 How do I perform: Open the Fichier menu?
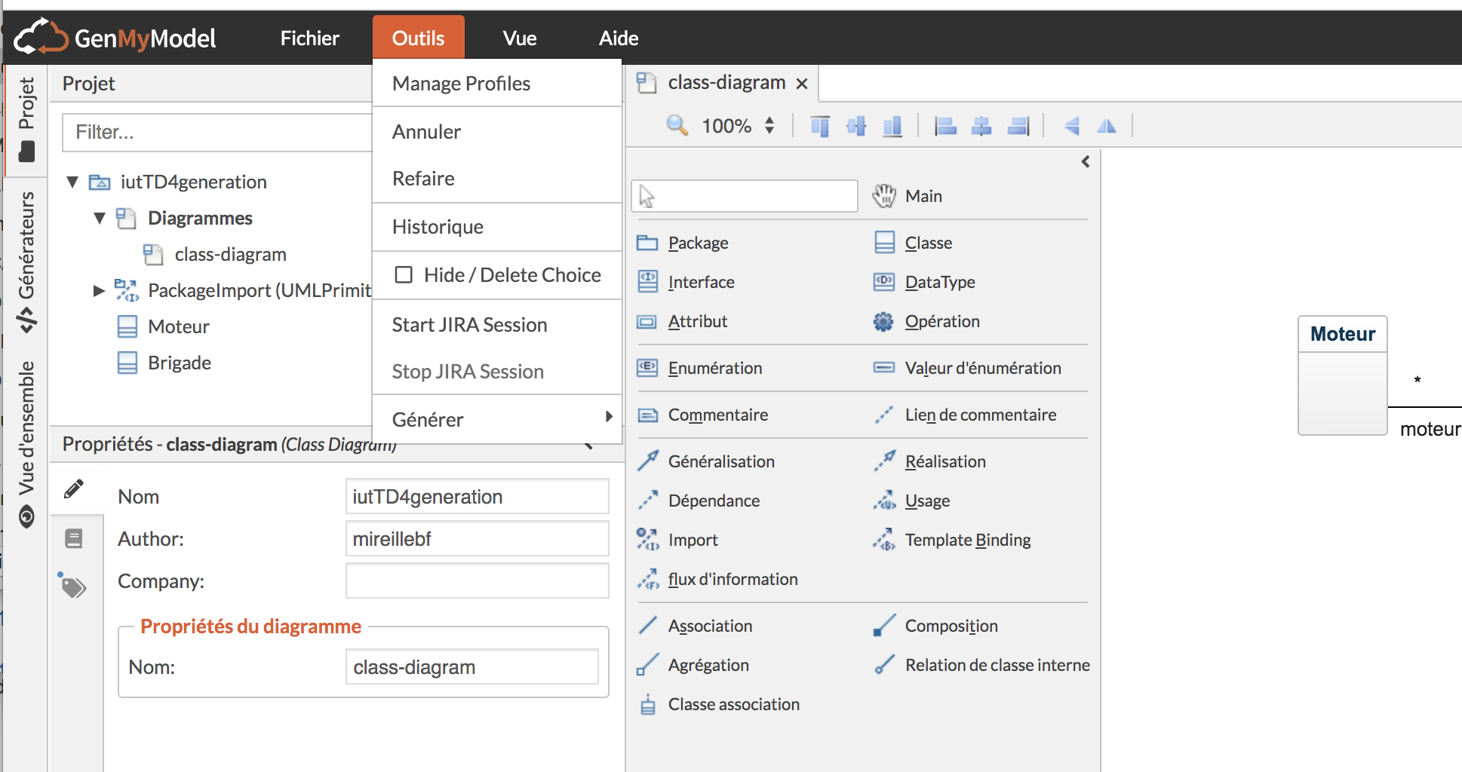point(309,38)
